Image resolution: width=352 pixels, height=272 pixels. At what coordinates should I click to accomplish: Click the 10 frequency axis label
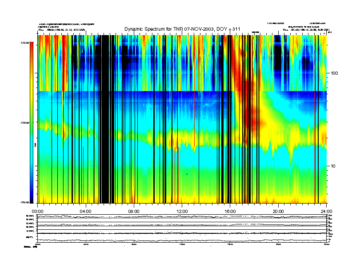tap(333, 166)
